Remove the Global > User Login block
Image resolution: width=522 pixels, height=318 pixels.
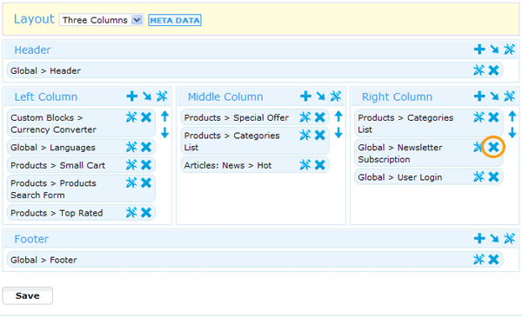pyautogui.click(x=493, y=176)
